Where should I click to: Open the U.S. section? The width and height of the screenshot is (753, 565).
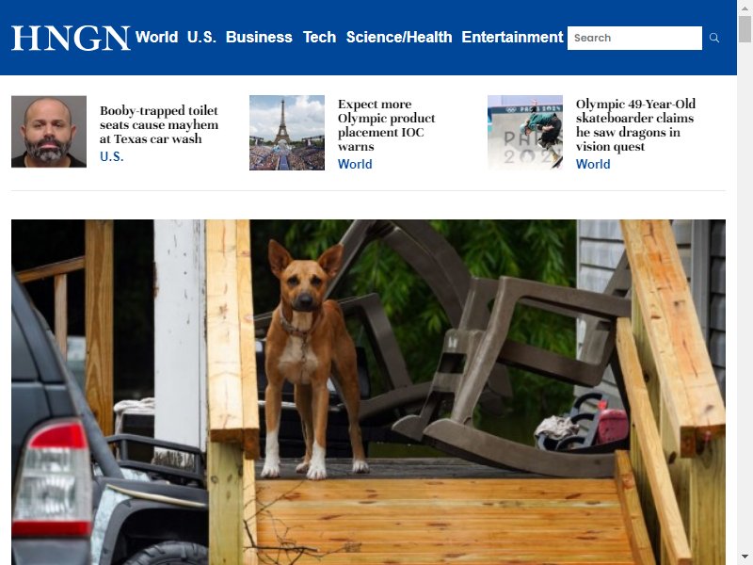tap(201, 37)
